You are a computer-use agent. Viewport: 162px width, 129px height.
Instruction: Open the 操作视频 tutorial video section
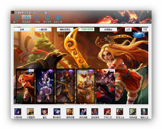point(47,19)
